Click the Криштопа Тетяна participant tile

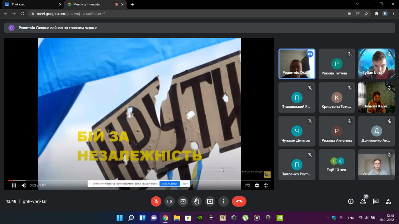click(337, 97)
